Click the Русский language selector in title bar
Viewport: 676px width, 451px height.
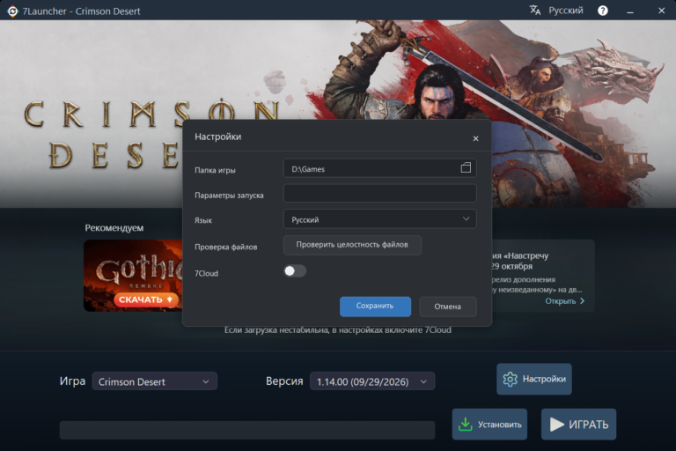pos(566,11)
